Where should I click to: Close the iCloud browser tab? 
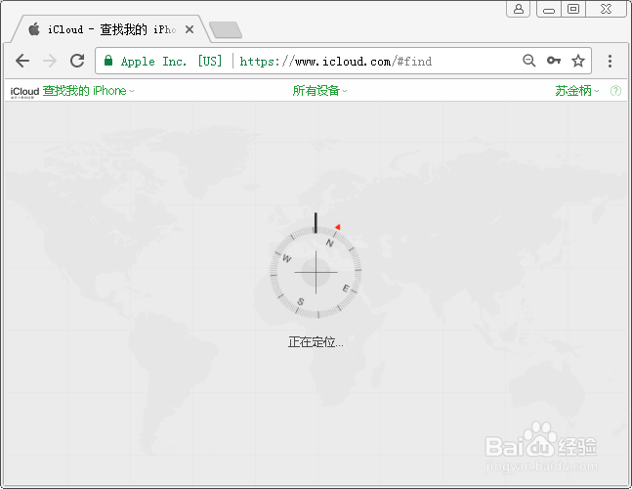pyautogui.click(x=190, y=29)
